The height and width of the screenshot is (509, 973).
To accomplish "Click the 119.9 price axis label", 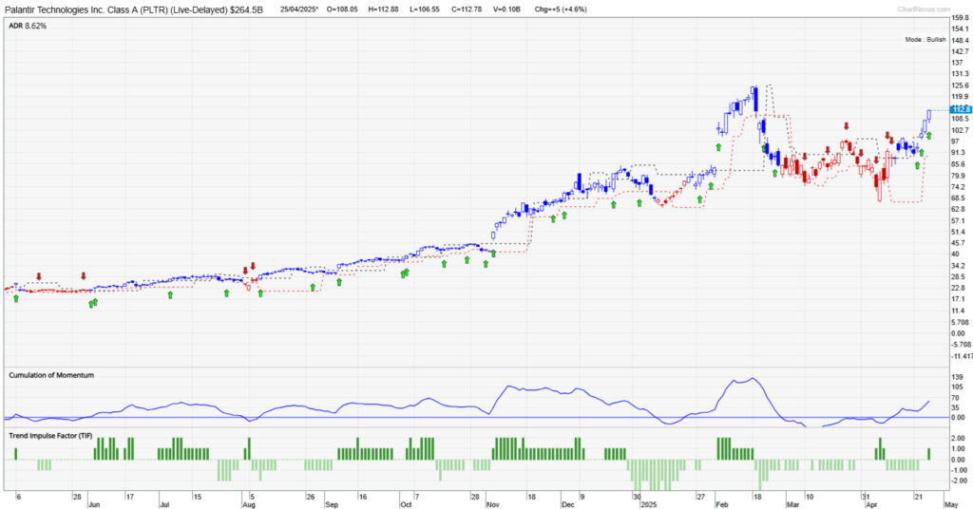I will point(960,96).
